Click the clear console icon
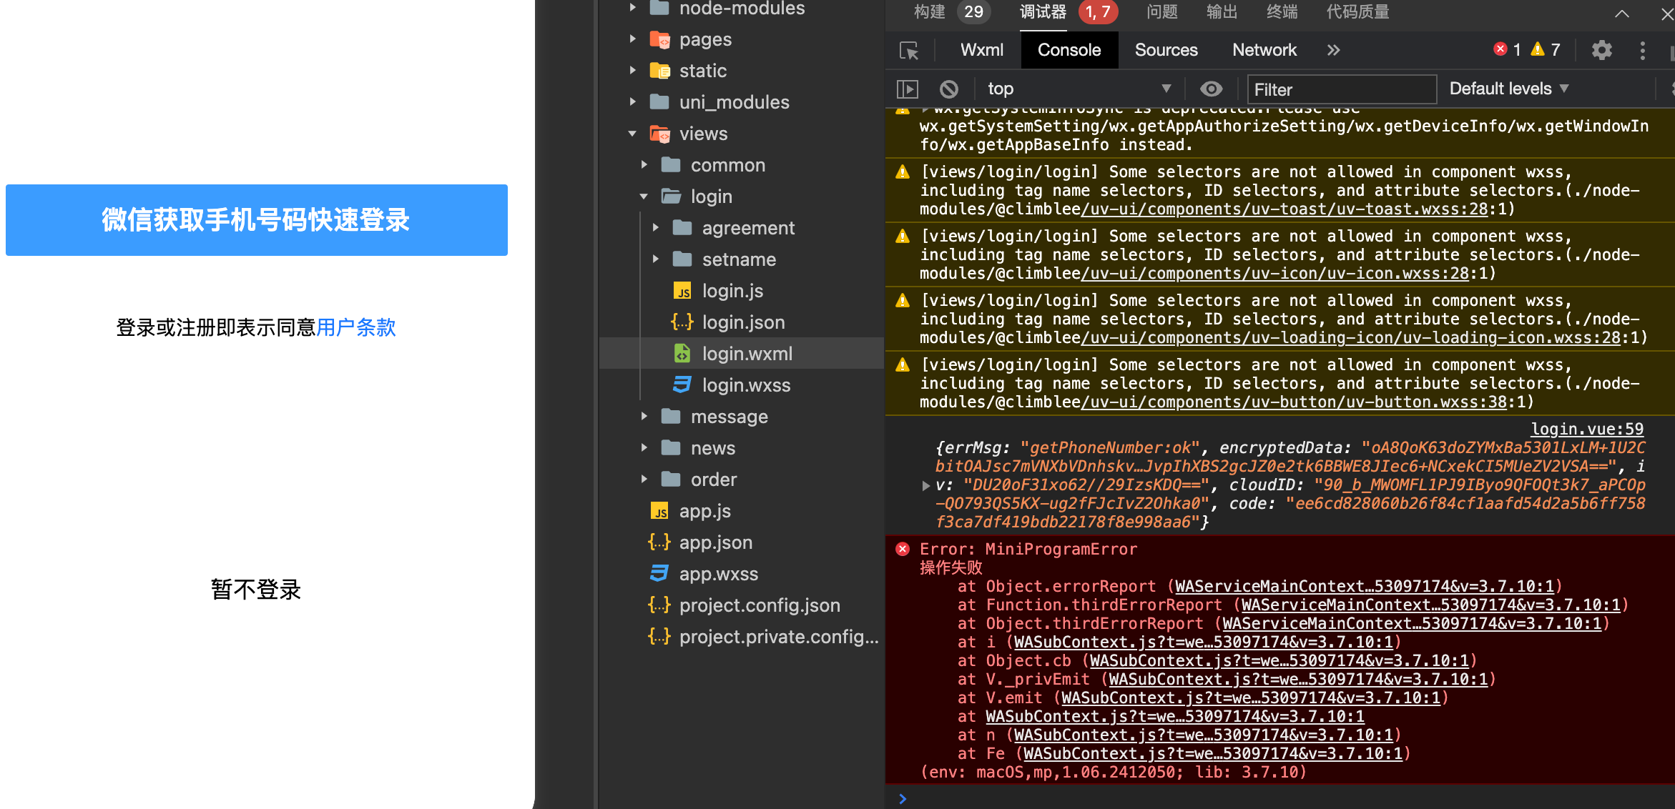This screenshot has height=809, width=1675. coord(949,89)
